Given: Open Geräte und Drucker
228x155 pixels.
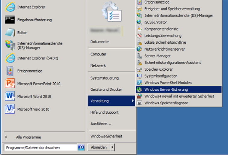Looking at the screenshot, I should click(x=106, y=90).
